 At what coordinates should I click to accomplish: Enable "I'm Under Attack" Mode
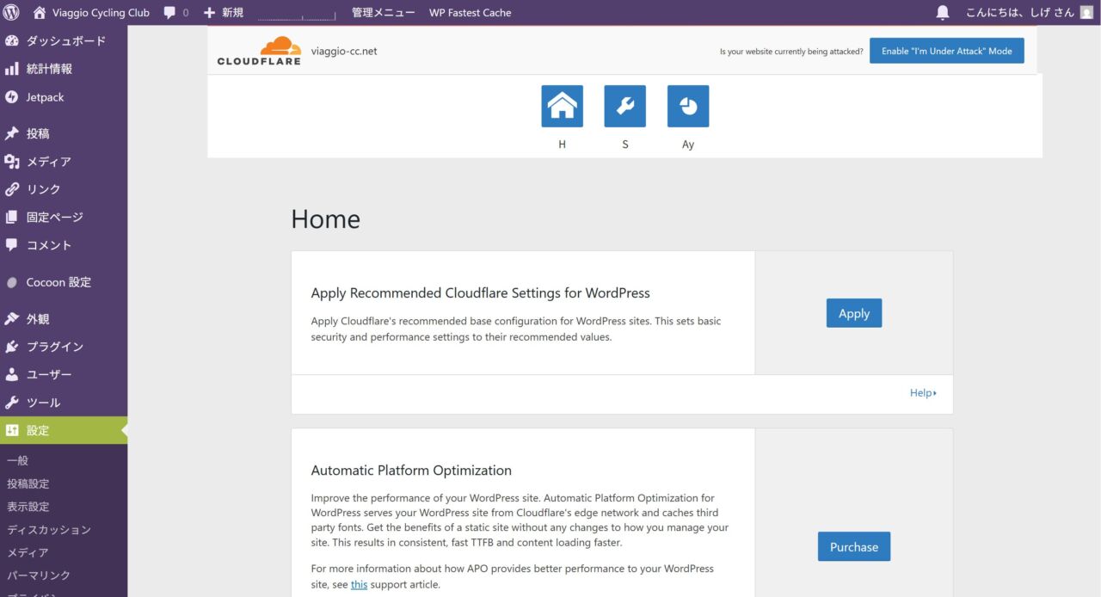pos(946,51)
